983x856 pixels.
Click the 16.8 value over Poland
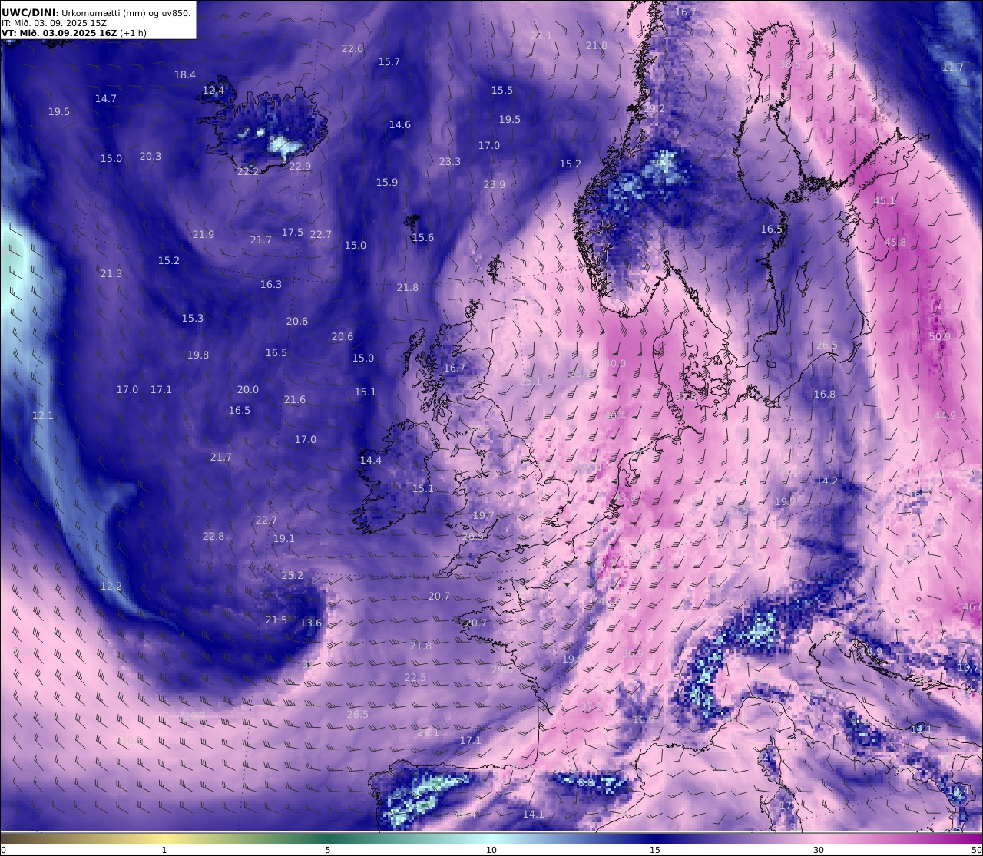[825, 395]
